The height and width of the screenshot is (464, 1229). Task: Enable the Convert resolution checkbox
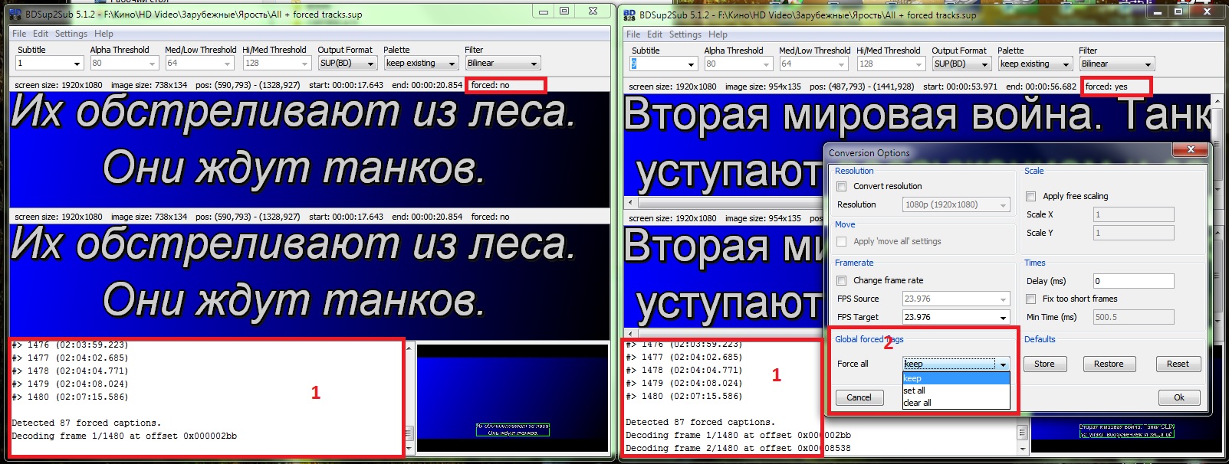click(x=842, y=186)
